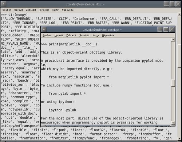Minimize the front terminal window
This screenshot has width=182, height=142.
[x=160, y=29]
